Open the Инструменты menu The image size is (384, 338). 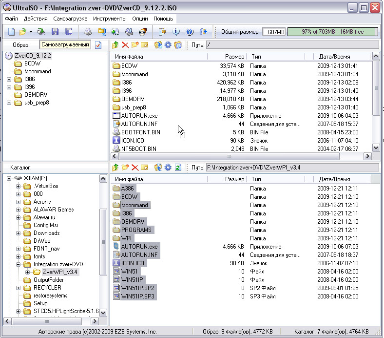pyautogui.click(x=110, y=19)
